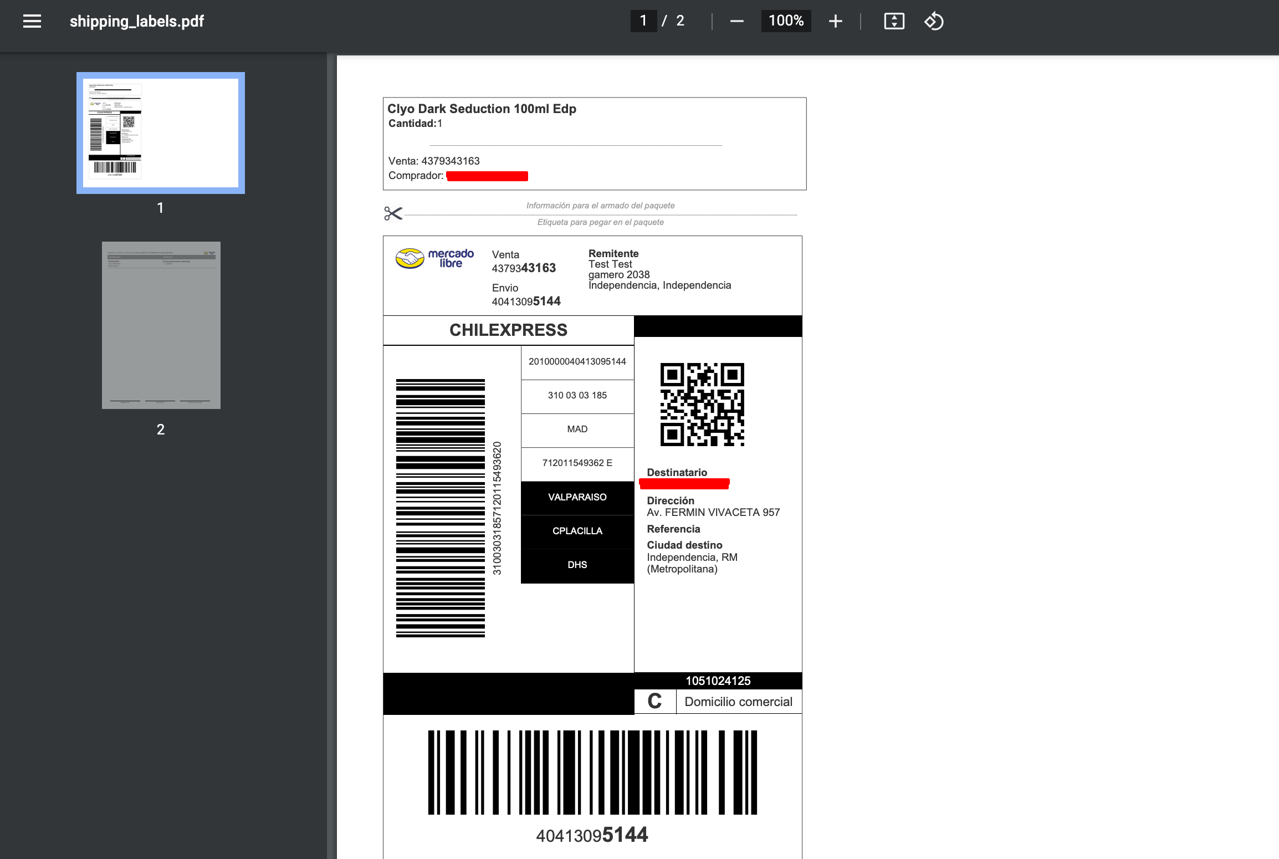Open page 2 thumbnail
1279x859 pixels.
pyautogui.click(x=161, y=325)
